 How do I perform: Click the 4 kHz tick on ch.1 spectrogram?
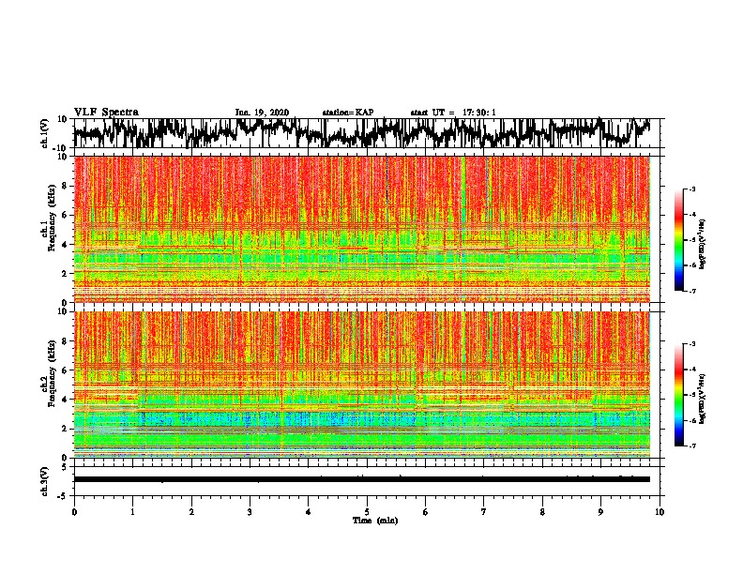(x=66, y=245)
